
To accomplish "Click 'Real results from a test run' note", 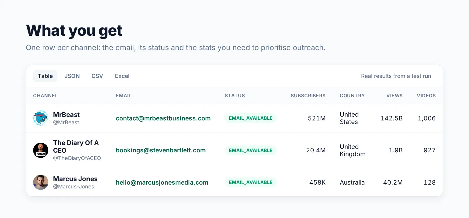I will click(396, 76).
